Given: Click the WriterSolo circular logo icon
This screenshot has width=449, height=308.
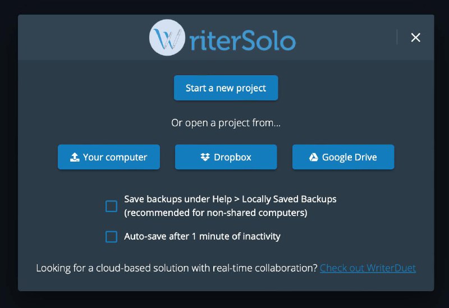Looking at the screenshot, I should (167, 38).
